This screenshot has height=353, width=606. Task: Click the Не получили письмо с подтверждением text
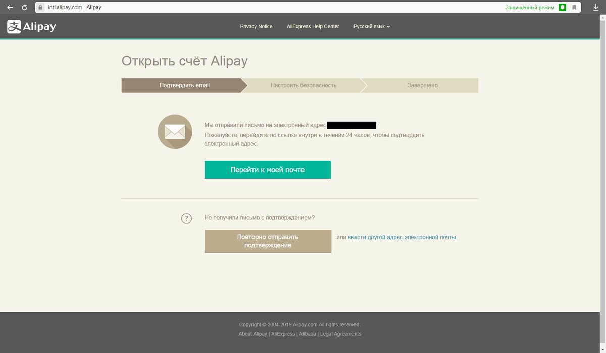260,218
